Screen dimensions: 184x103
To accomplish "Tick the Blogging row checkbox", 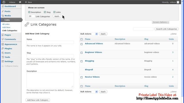I will [82, 61].
